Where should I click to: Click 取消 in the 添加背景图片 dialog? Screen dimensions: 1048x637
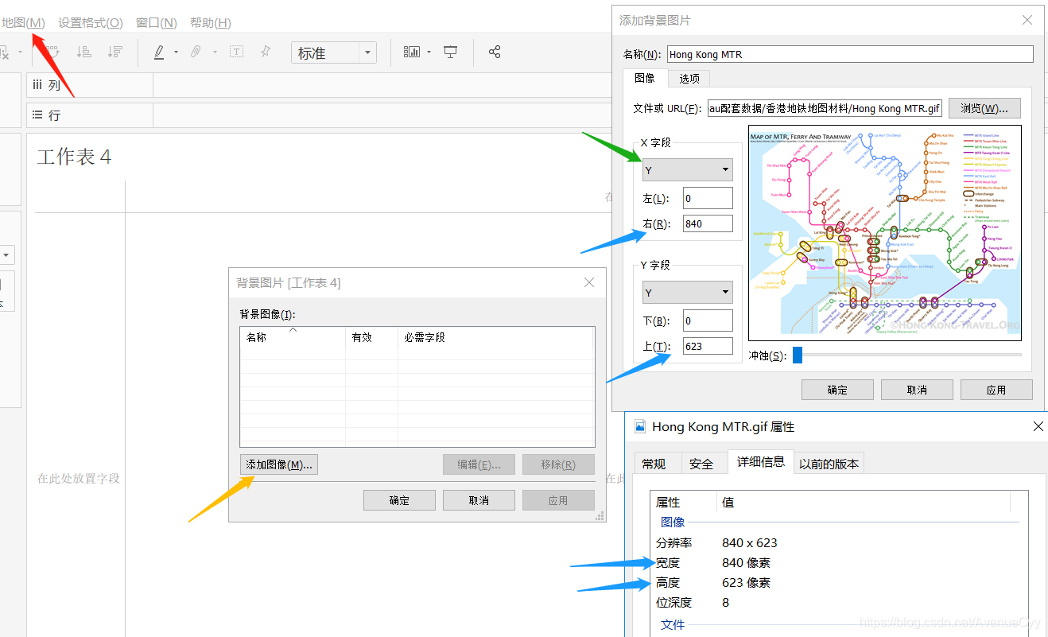pos(917,390)
